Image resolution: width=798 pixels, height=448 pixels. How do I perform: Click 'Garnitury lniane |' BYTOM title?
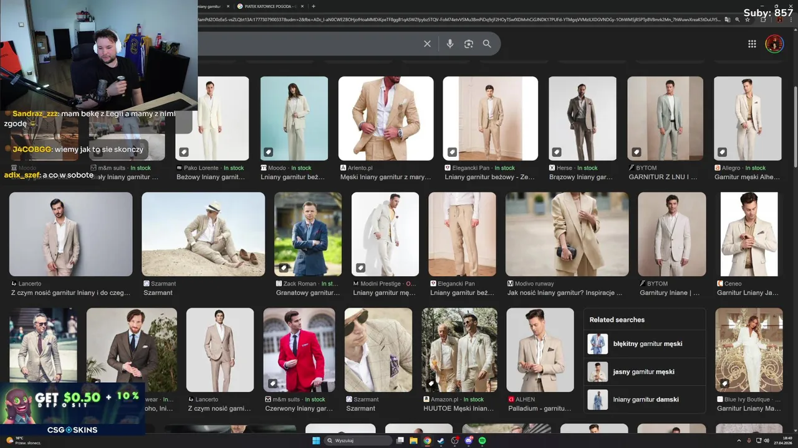[670, 292]
